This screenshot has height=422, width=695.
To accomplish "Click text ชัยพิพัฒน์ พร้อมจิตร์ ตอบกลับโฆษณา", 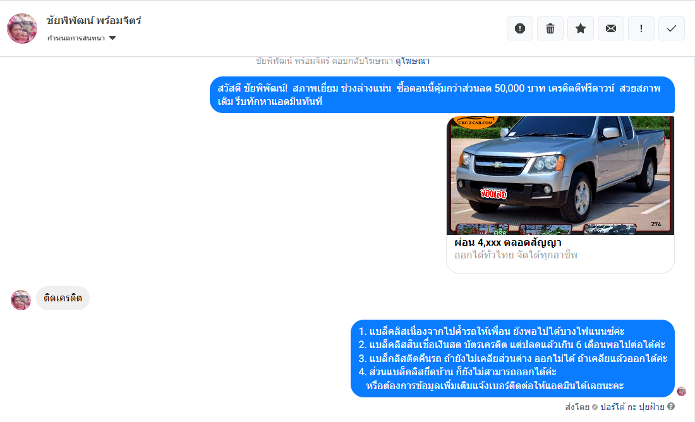I will tap(325, 61).
